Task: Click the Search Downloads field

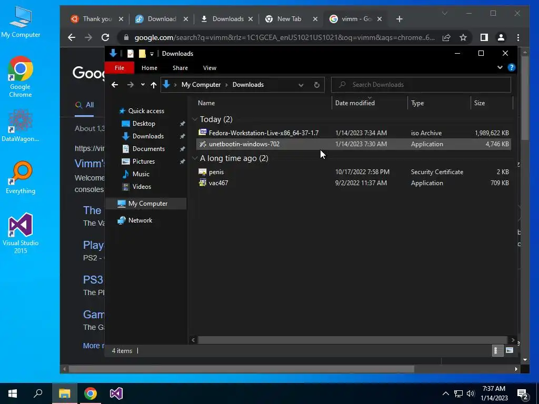Action: coord(421,85)
